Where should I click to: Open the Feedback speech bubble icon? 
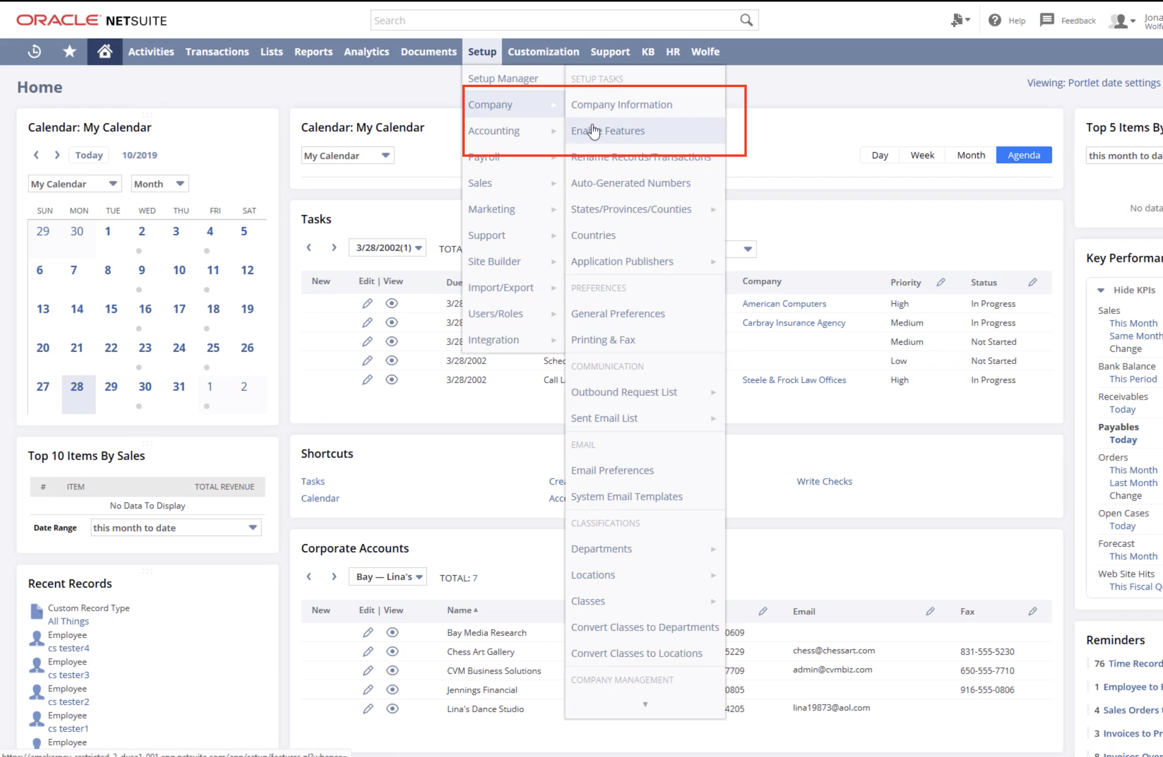[1047, 20]
